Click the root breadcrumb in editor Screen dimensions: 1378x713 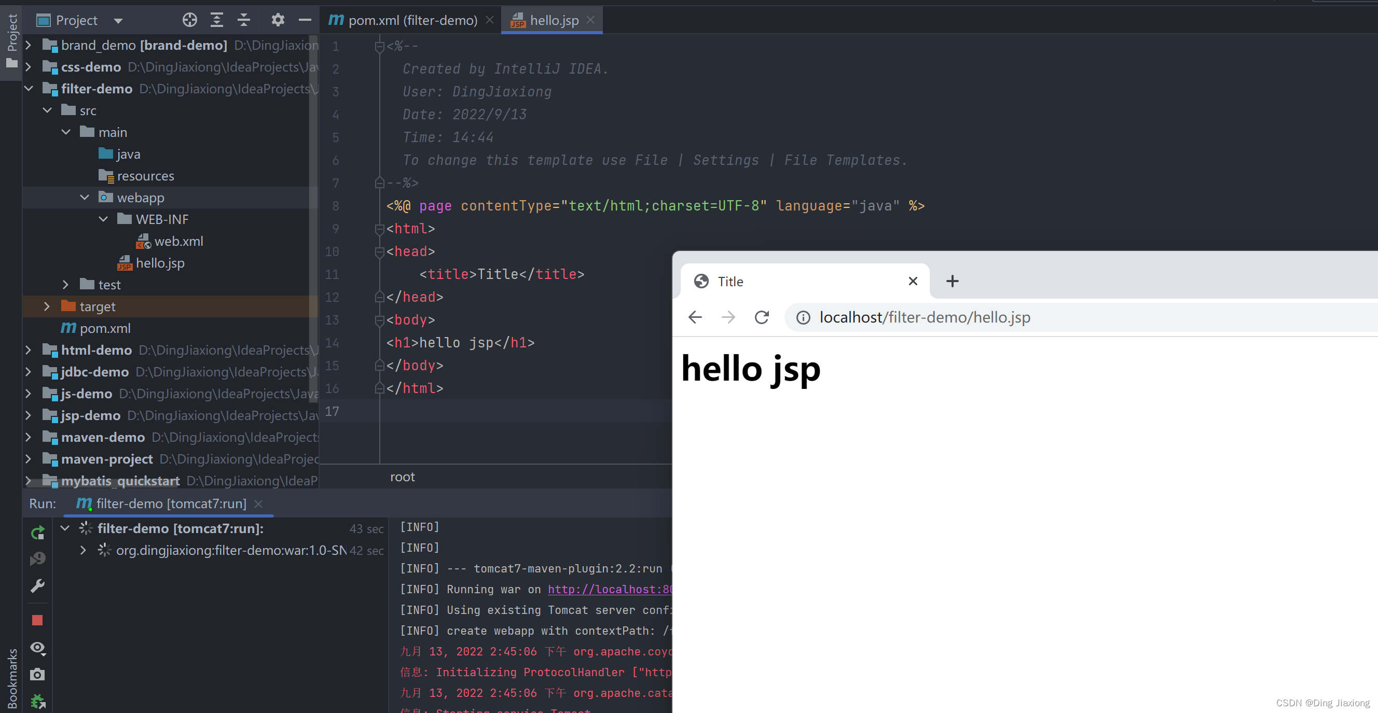403,477
